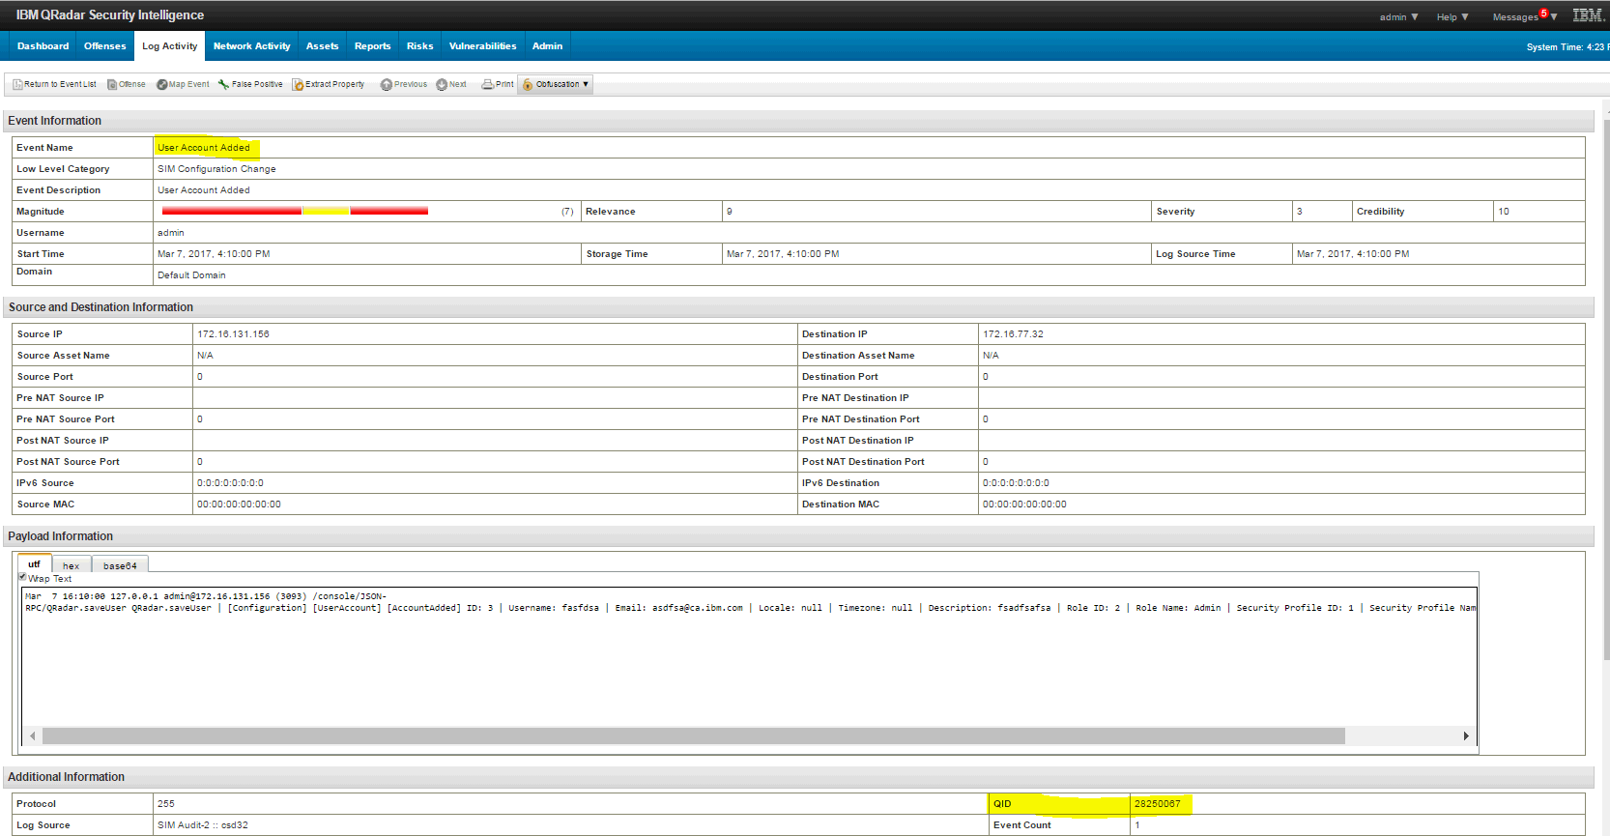Open the Assets tab

[322, 46]
